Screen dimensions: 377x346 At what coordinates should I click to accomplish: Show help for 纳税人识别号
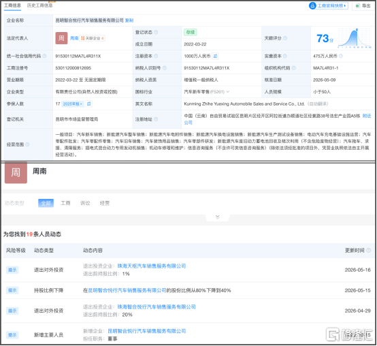165,68
